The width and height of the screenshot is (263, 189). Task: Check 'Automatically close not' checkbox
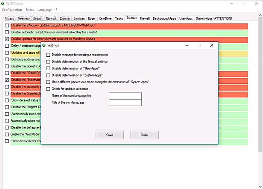pyautogui.click(x=7, y=121)
